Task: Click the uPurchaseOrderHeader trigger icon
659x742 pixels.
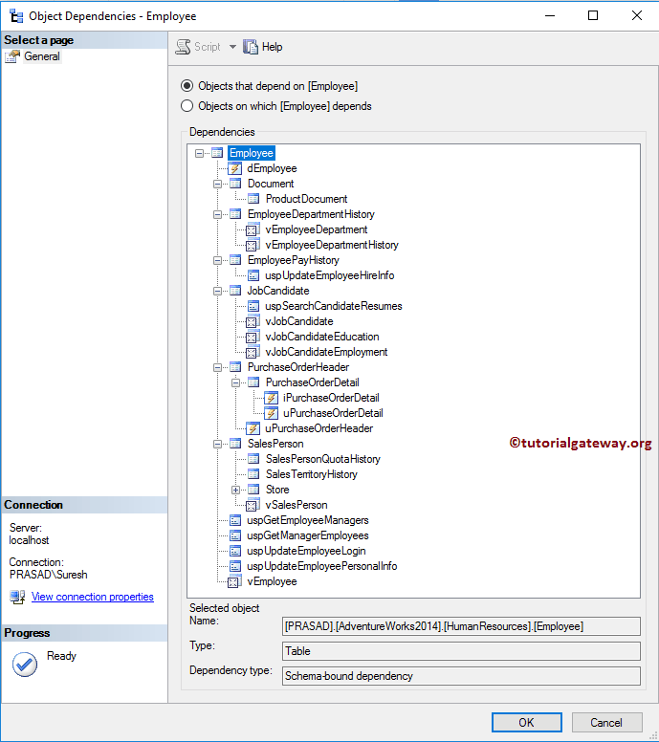Action: pyautogui.click(x=253, y=428)
